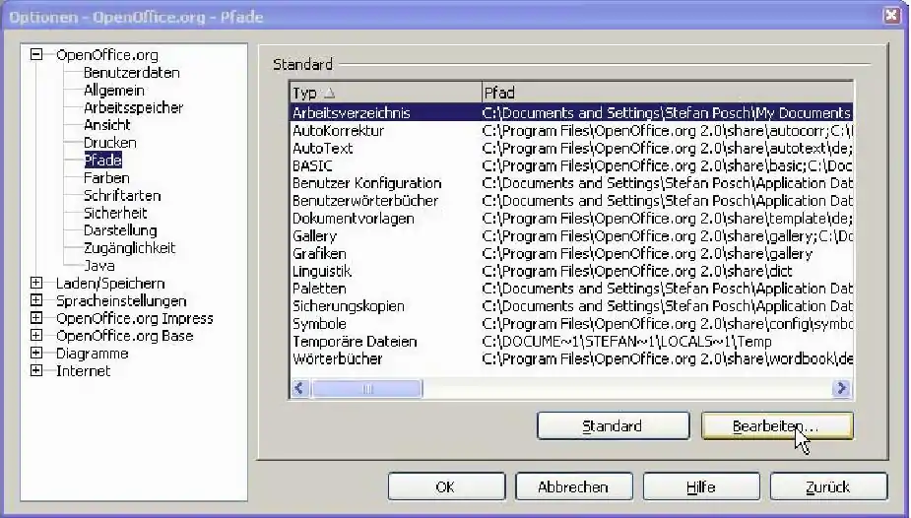Open the Zugänglichkeit options page
Image resolution: width=911 pixels, height=518 pixels.
129,248
